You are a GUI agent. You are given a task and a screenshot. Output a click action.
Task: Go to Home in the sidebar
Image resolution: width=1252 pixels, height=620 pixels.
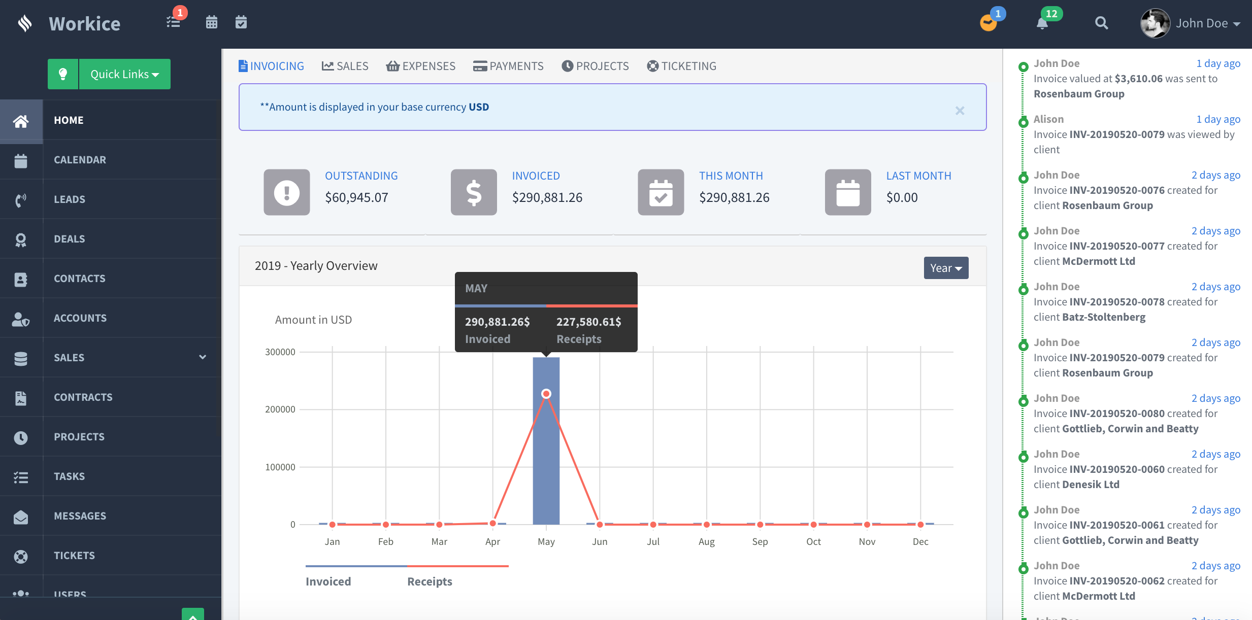click(69, 120)
